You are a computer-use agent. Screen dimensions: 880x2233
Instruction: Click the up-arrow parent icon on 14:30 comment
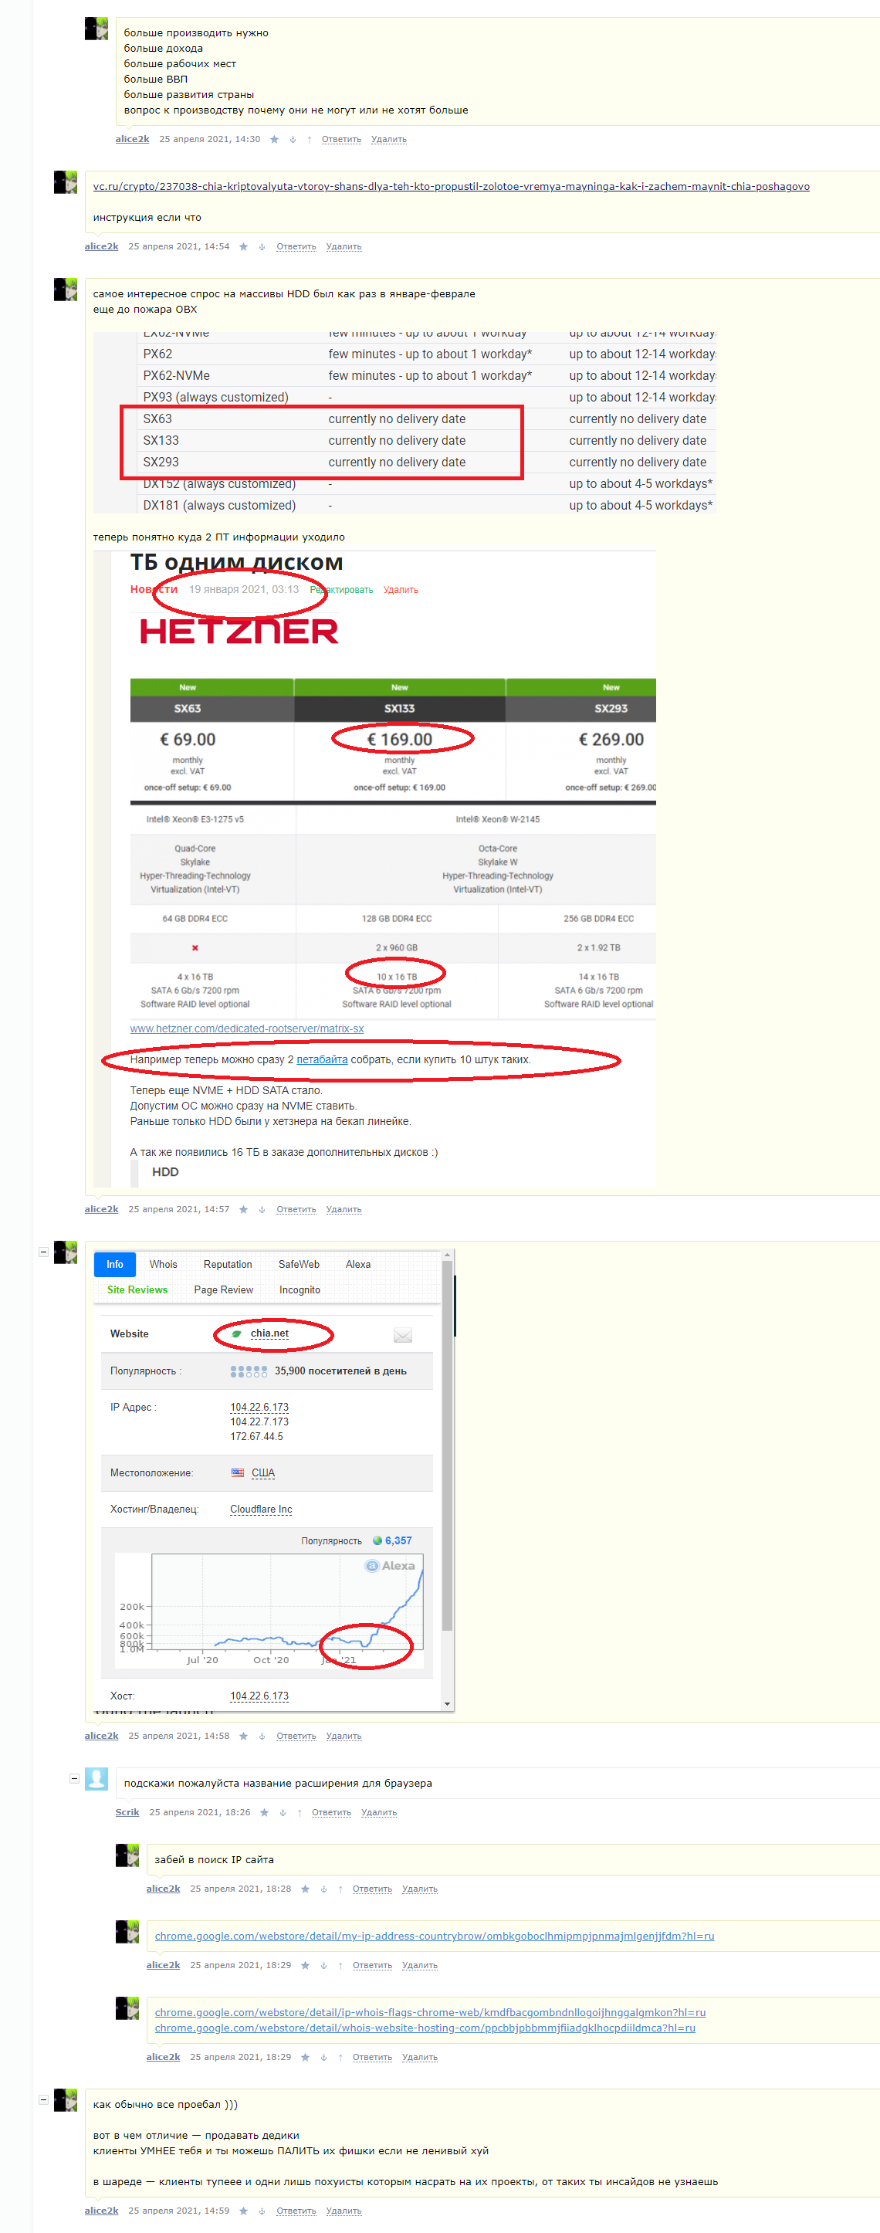coord(309,140)
